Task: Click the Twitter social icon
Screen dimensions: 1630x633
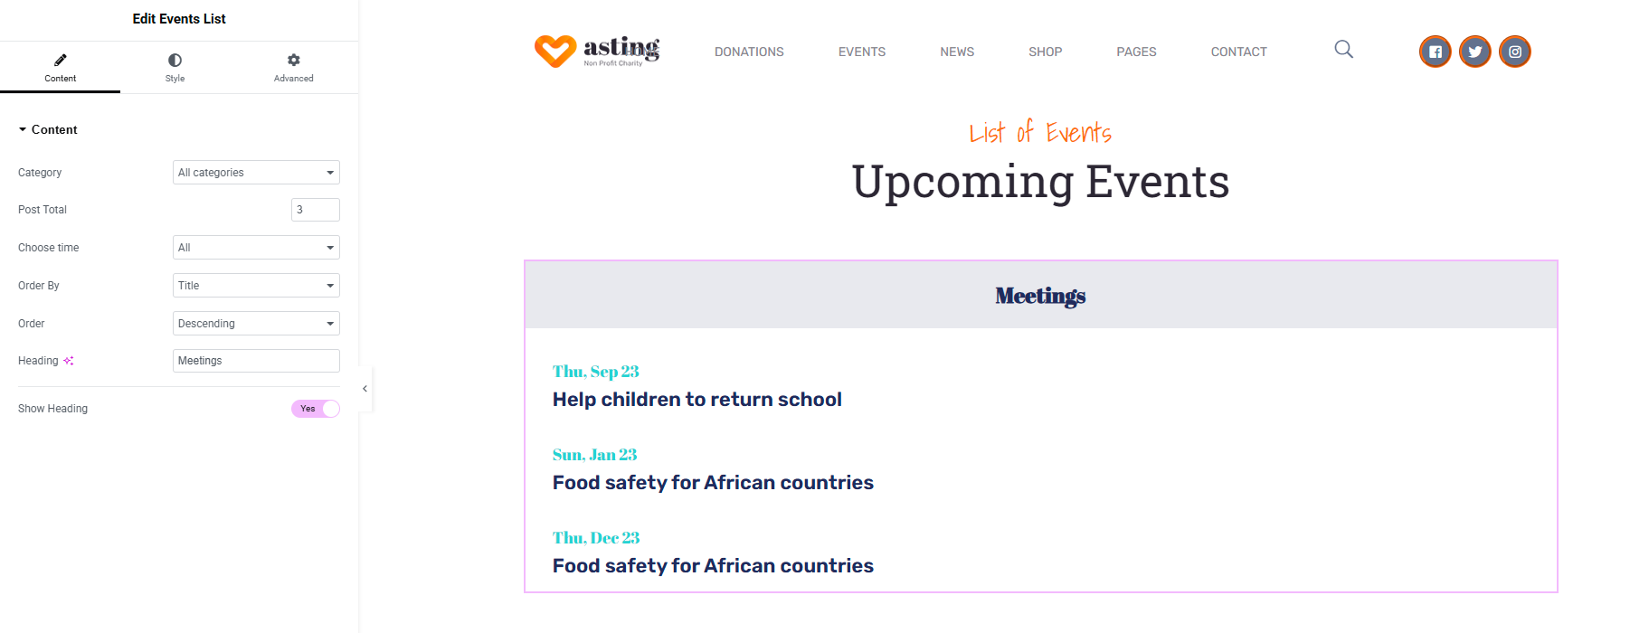Action: (1474, 52)
